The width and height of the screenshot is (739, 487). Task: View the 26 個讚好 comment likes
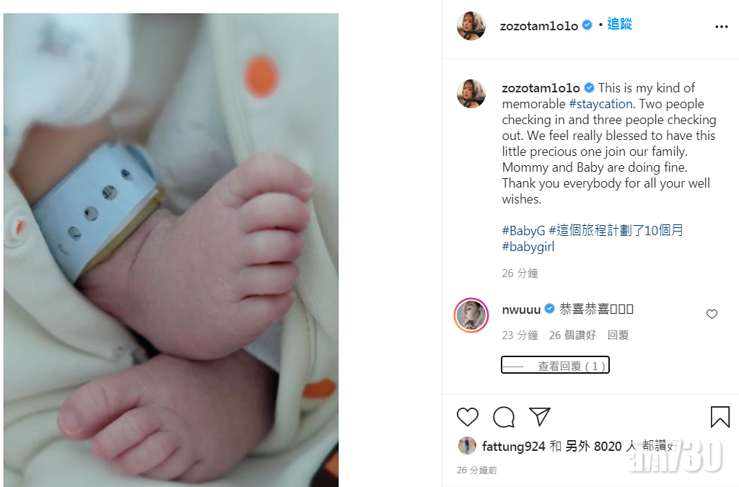tap(572, 335)
